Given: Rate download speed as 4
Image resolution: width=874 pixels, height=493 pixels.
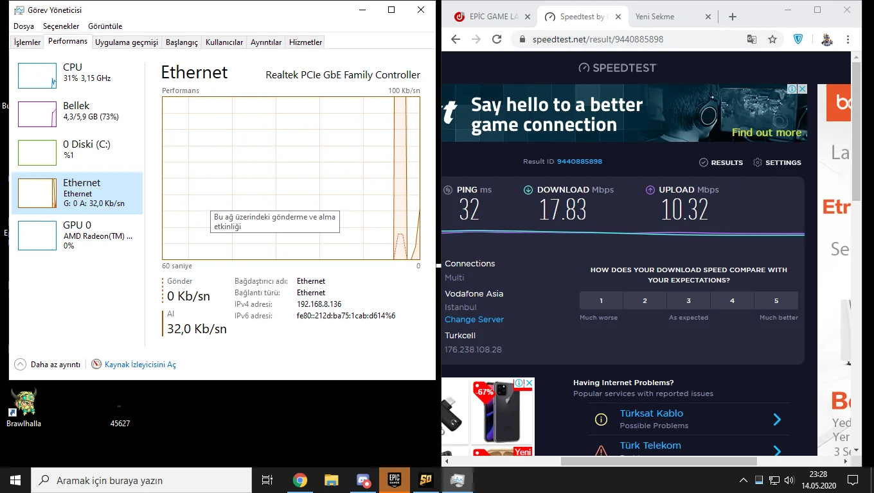Looking at the screenshot, I should click(x=732, y=300).
